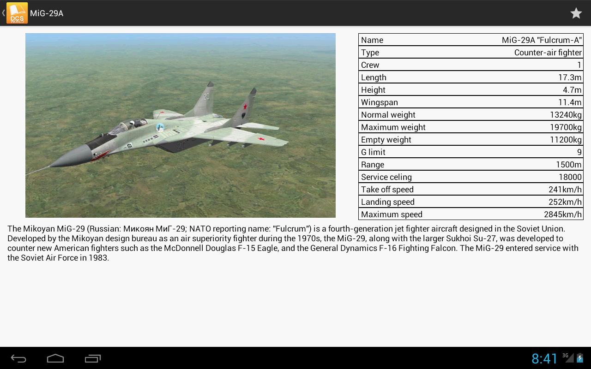Select value MiG-29A "Fulcrum-A"
Screen dimensions: 591x369
click(542, 40)
